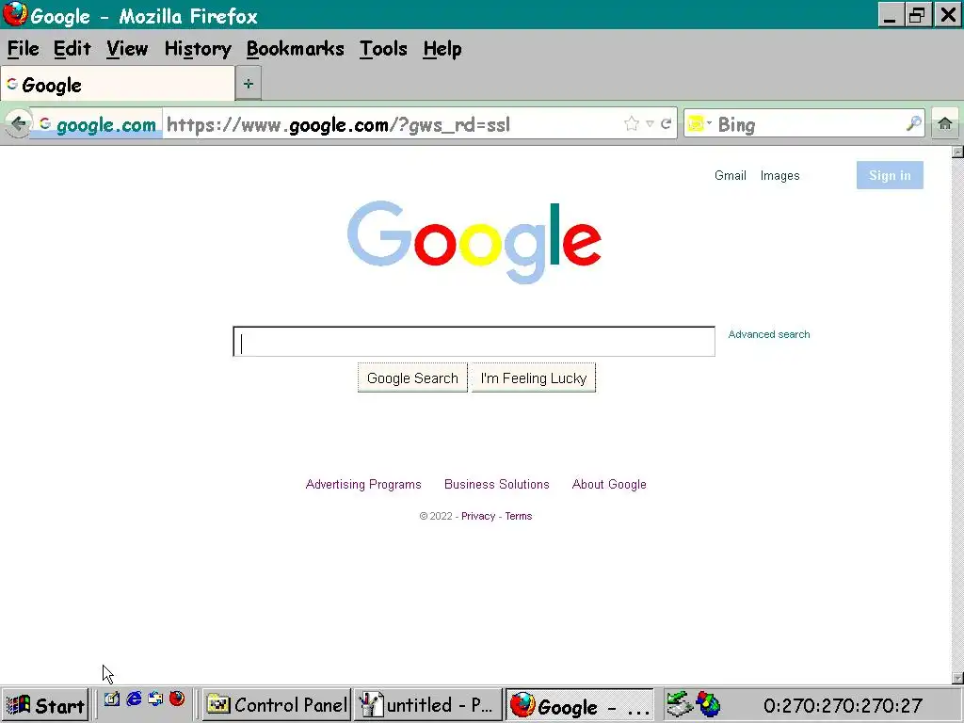The image size is (964, 723).
Task: Click the Google Search button
Action: pyautogui.click(x=412, y=378)
